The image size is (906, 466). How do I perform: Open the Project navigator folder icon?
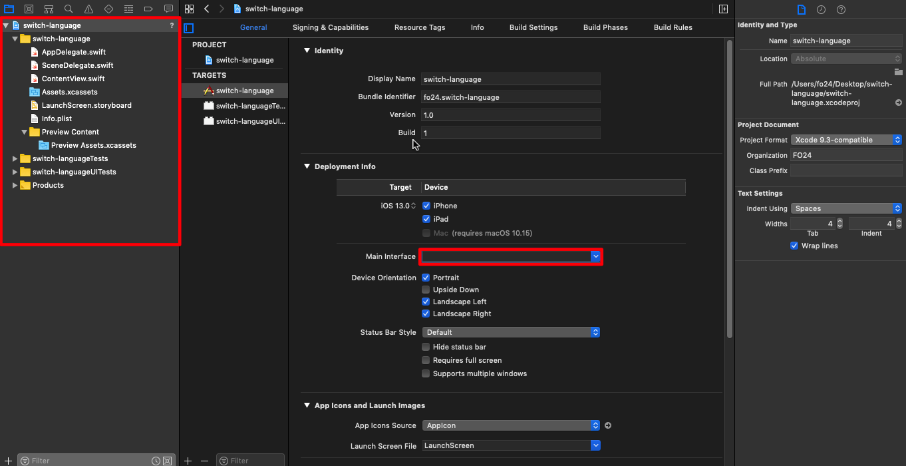9,9
